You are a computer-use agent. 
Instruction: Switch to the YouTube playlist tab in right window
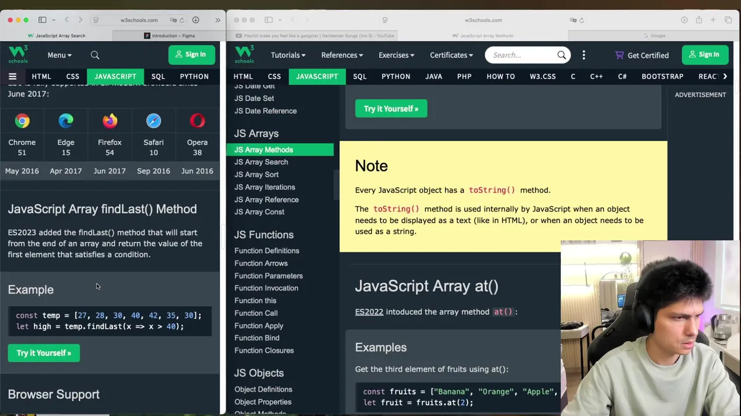tap(316, 35)
